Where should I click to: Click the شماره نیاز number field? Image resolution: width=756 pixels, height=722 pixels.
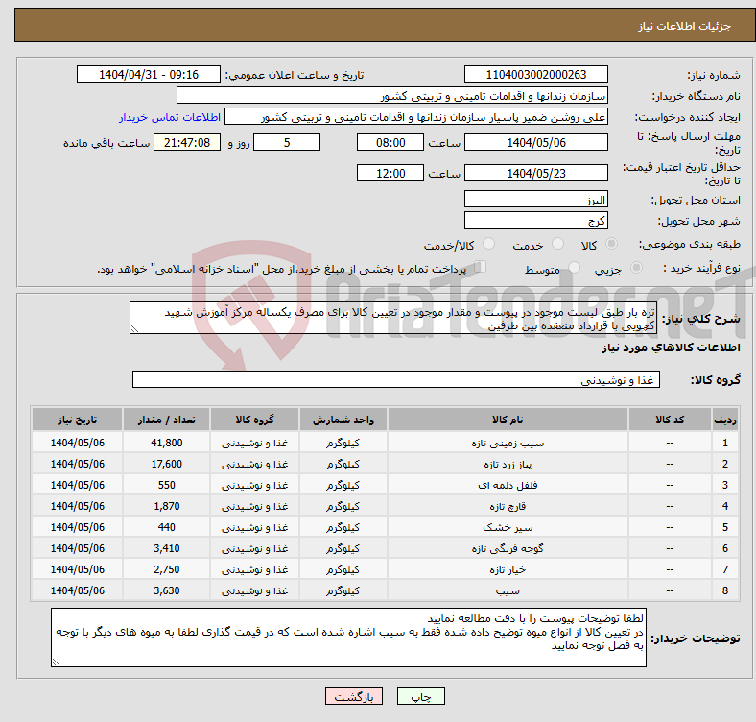535,75
